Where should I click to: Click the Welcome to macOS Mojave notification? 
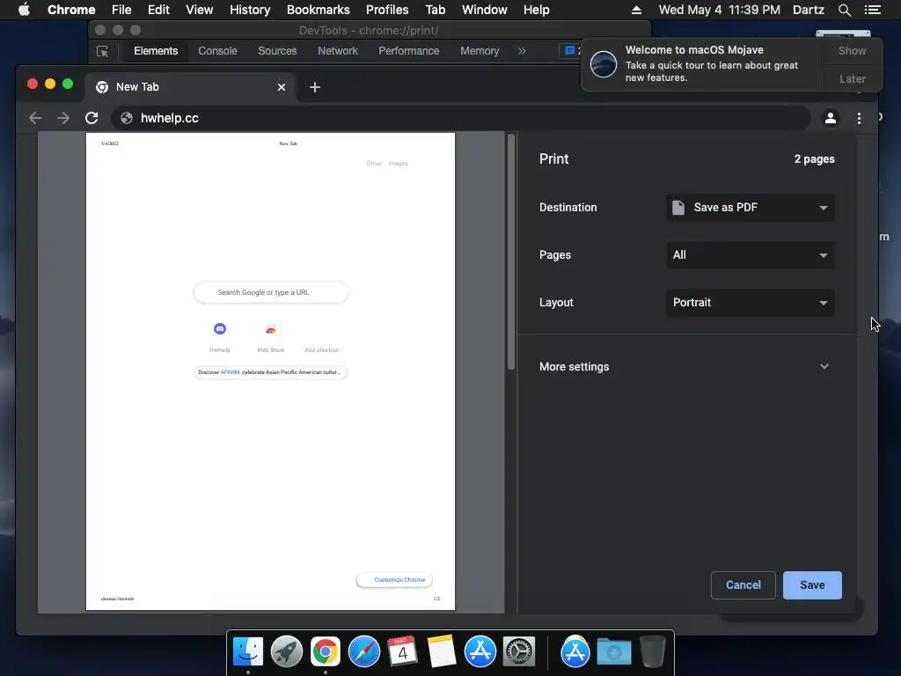coord(701,63)
